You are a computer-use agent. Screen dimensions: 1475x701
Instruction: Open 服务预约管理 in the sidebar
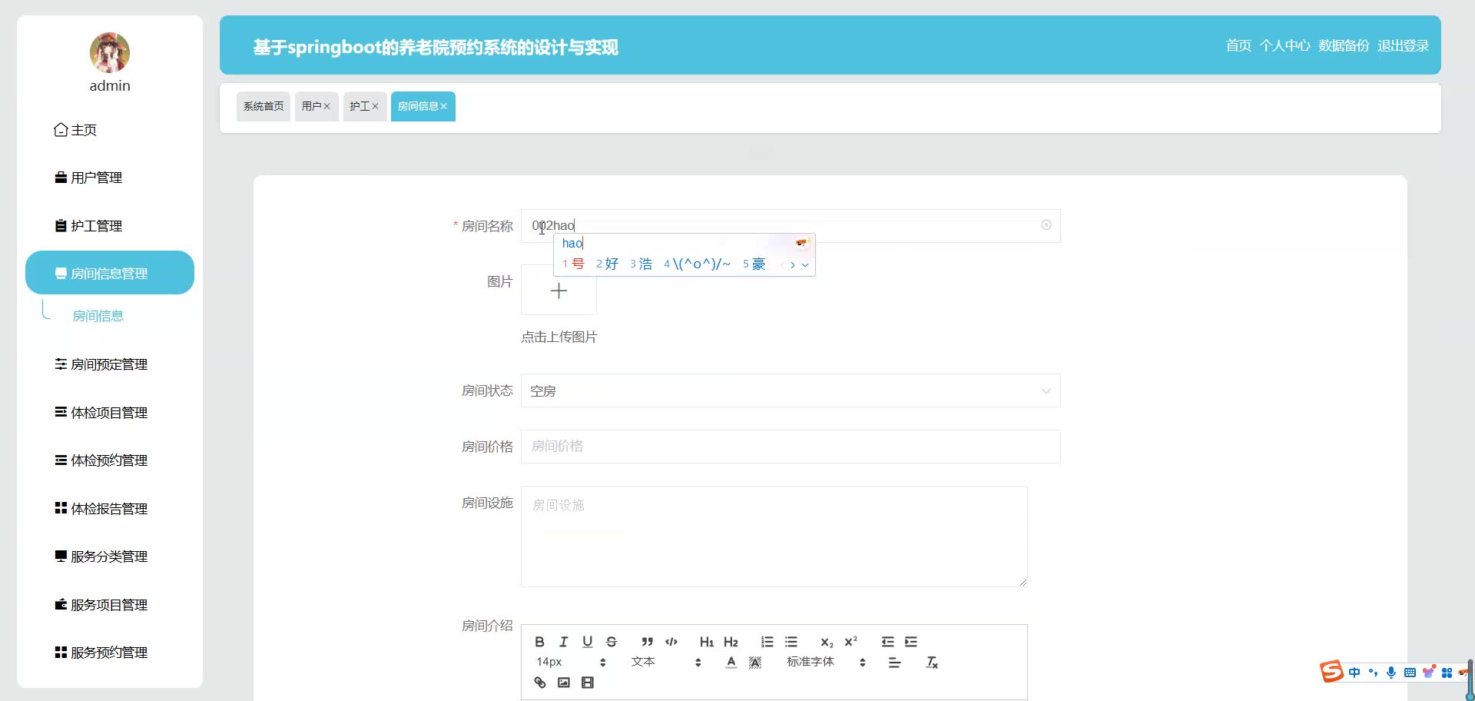[110, 653]
